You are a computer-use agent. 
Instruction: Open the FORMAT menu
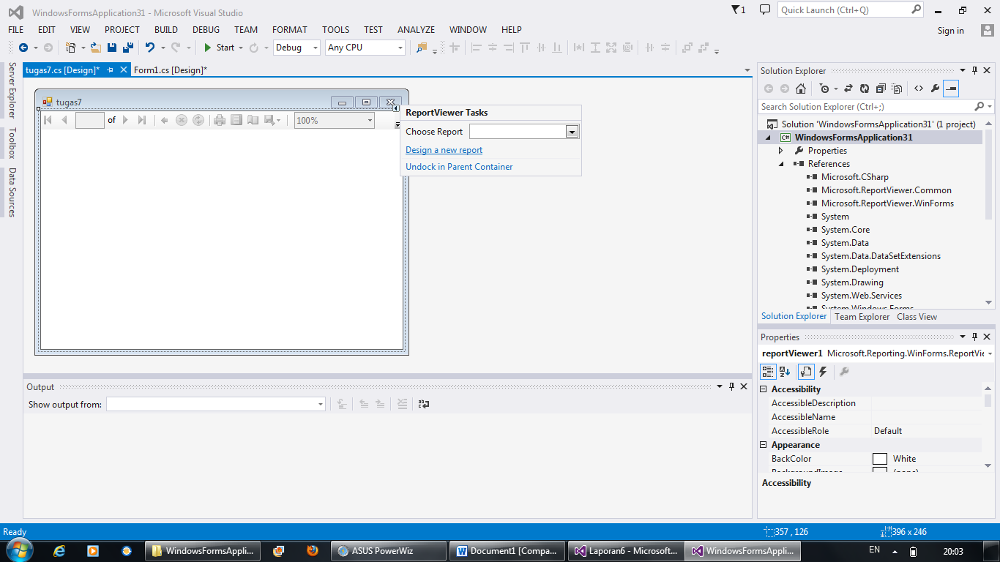point(289,30)
